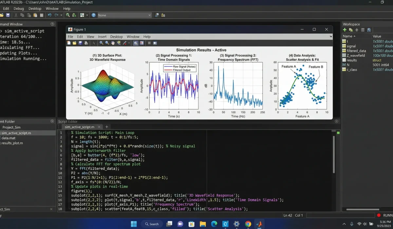Open Script Editor panel options circle icon
Viewport: 393px width, 229px height.
[x=336, y=121]
